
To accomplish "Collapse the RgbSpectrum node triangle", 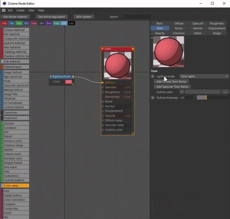I will pyautogui.click(x=51, y=76).
